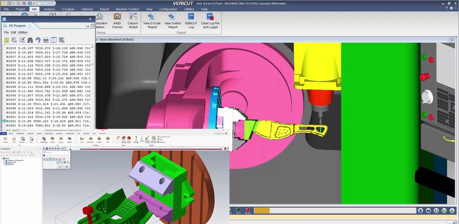Open the Mastercam FILE tab

[x=3, y=133]
